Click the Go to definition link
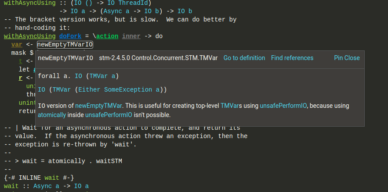388x192 pixels. pos(244,58)
